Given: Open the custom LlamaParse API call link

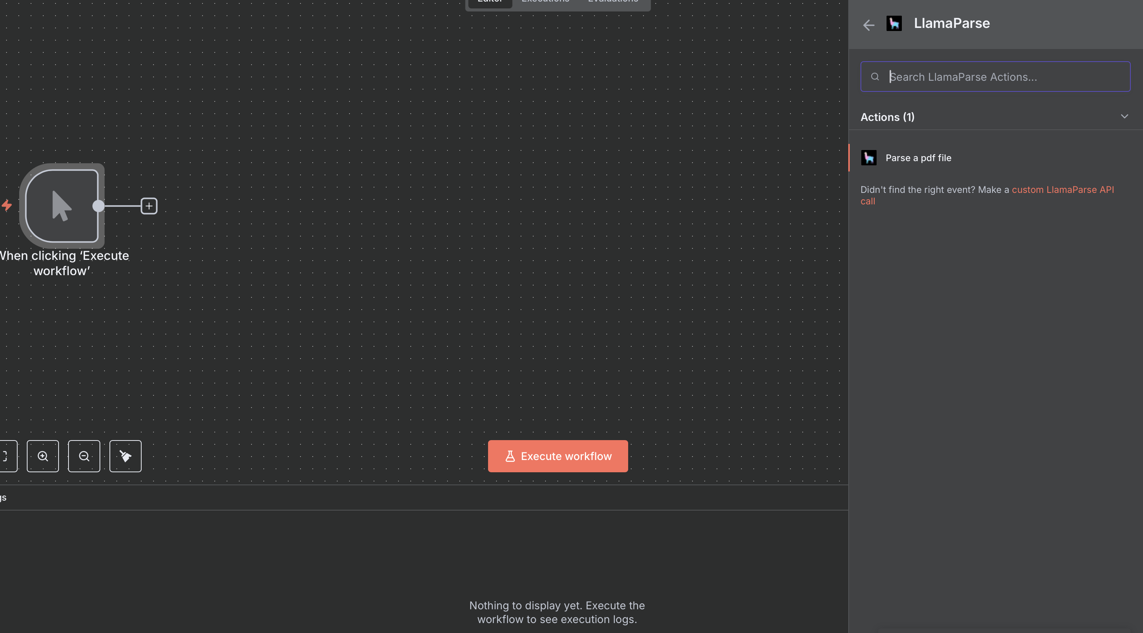Looking at the screenshot, I should (x=1062, y=190).
